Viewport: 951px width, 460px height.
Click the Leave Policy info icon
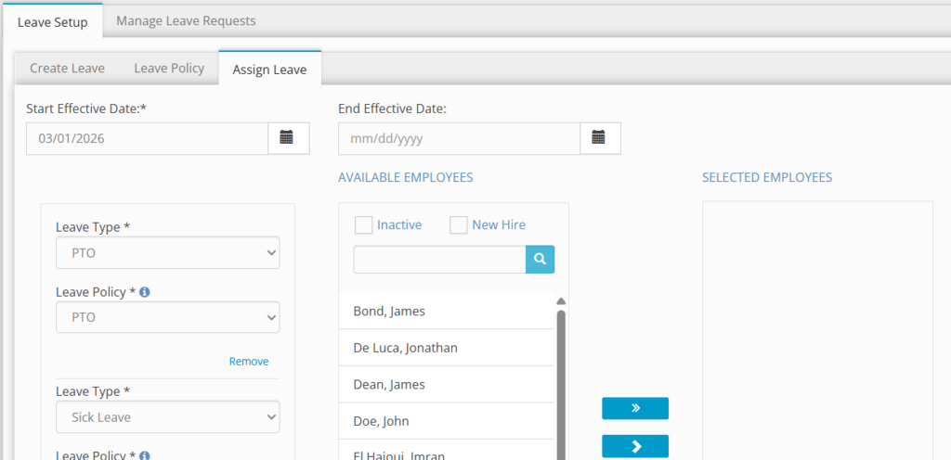tap(145, 292)
